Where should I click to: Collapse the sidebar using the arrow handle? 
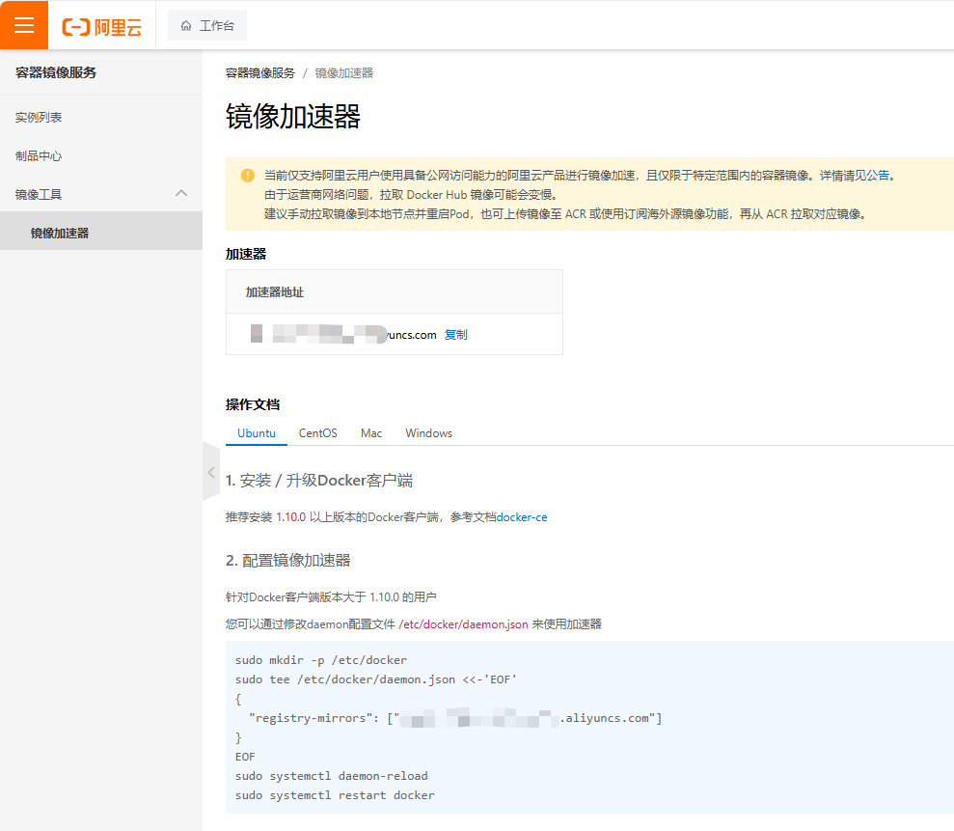211,472
